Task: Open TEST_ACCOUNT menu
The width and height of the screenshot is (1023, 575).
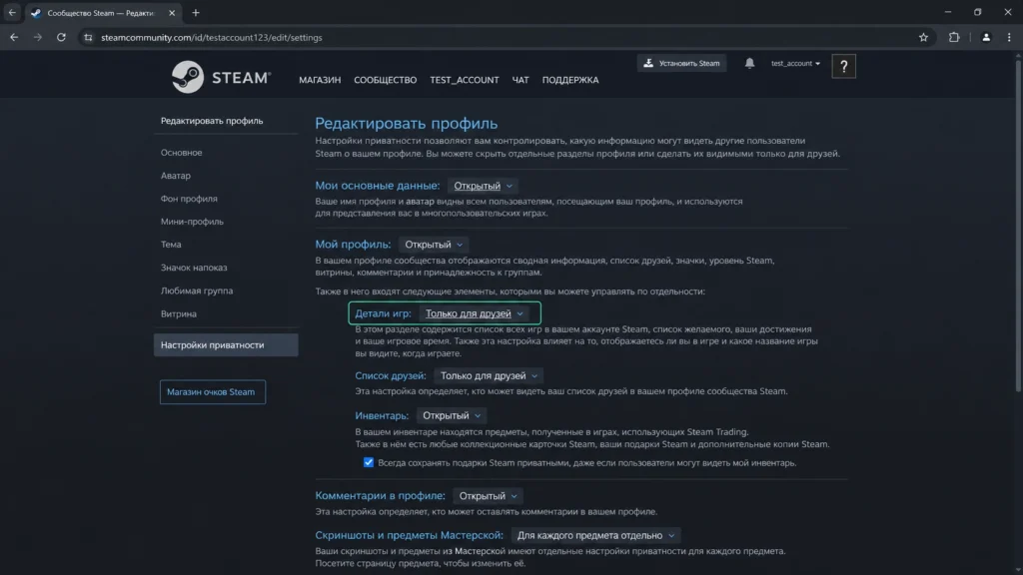Action: pyautogui.click(x=464, y=80)
